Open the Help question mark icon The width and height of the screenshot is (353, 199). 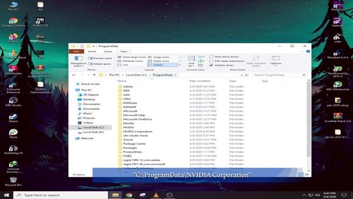pos(308,51)
